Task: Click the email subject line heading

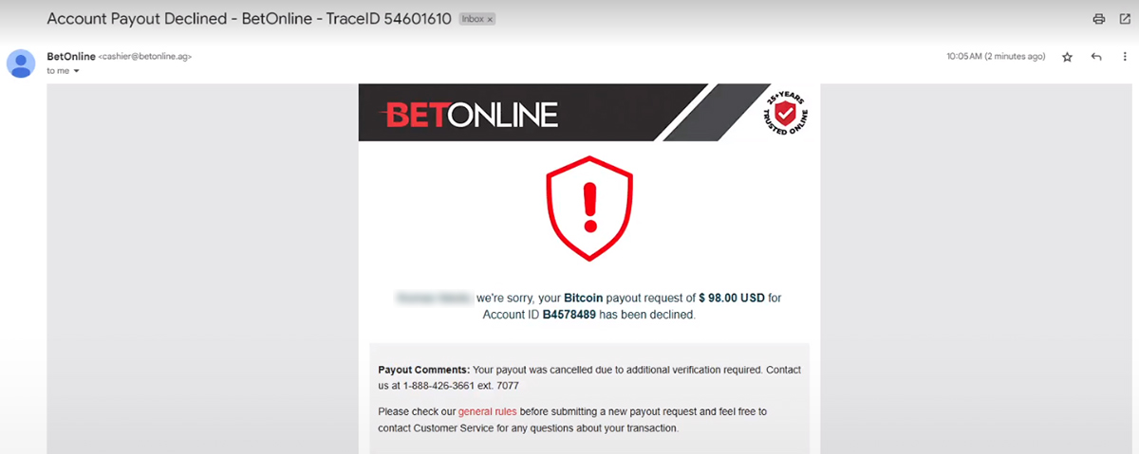Action: tap(249, 19)
